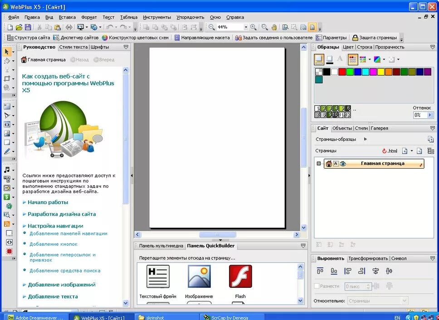
Task: Switch to the Объекты tab
Action: tap(342, 128)
